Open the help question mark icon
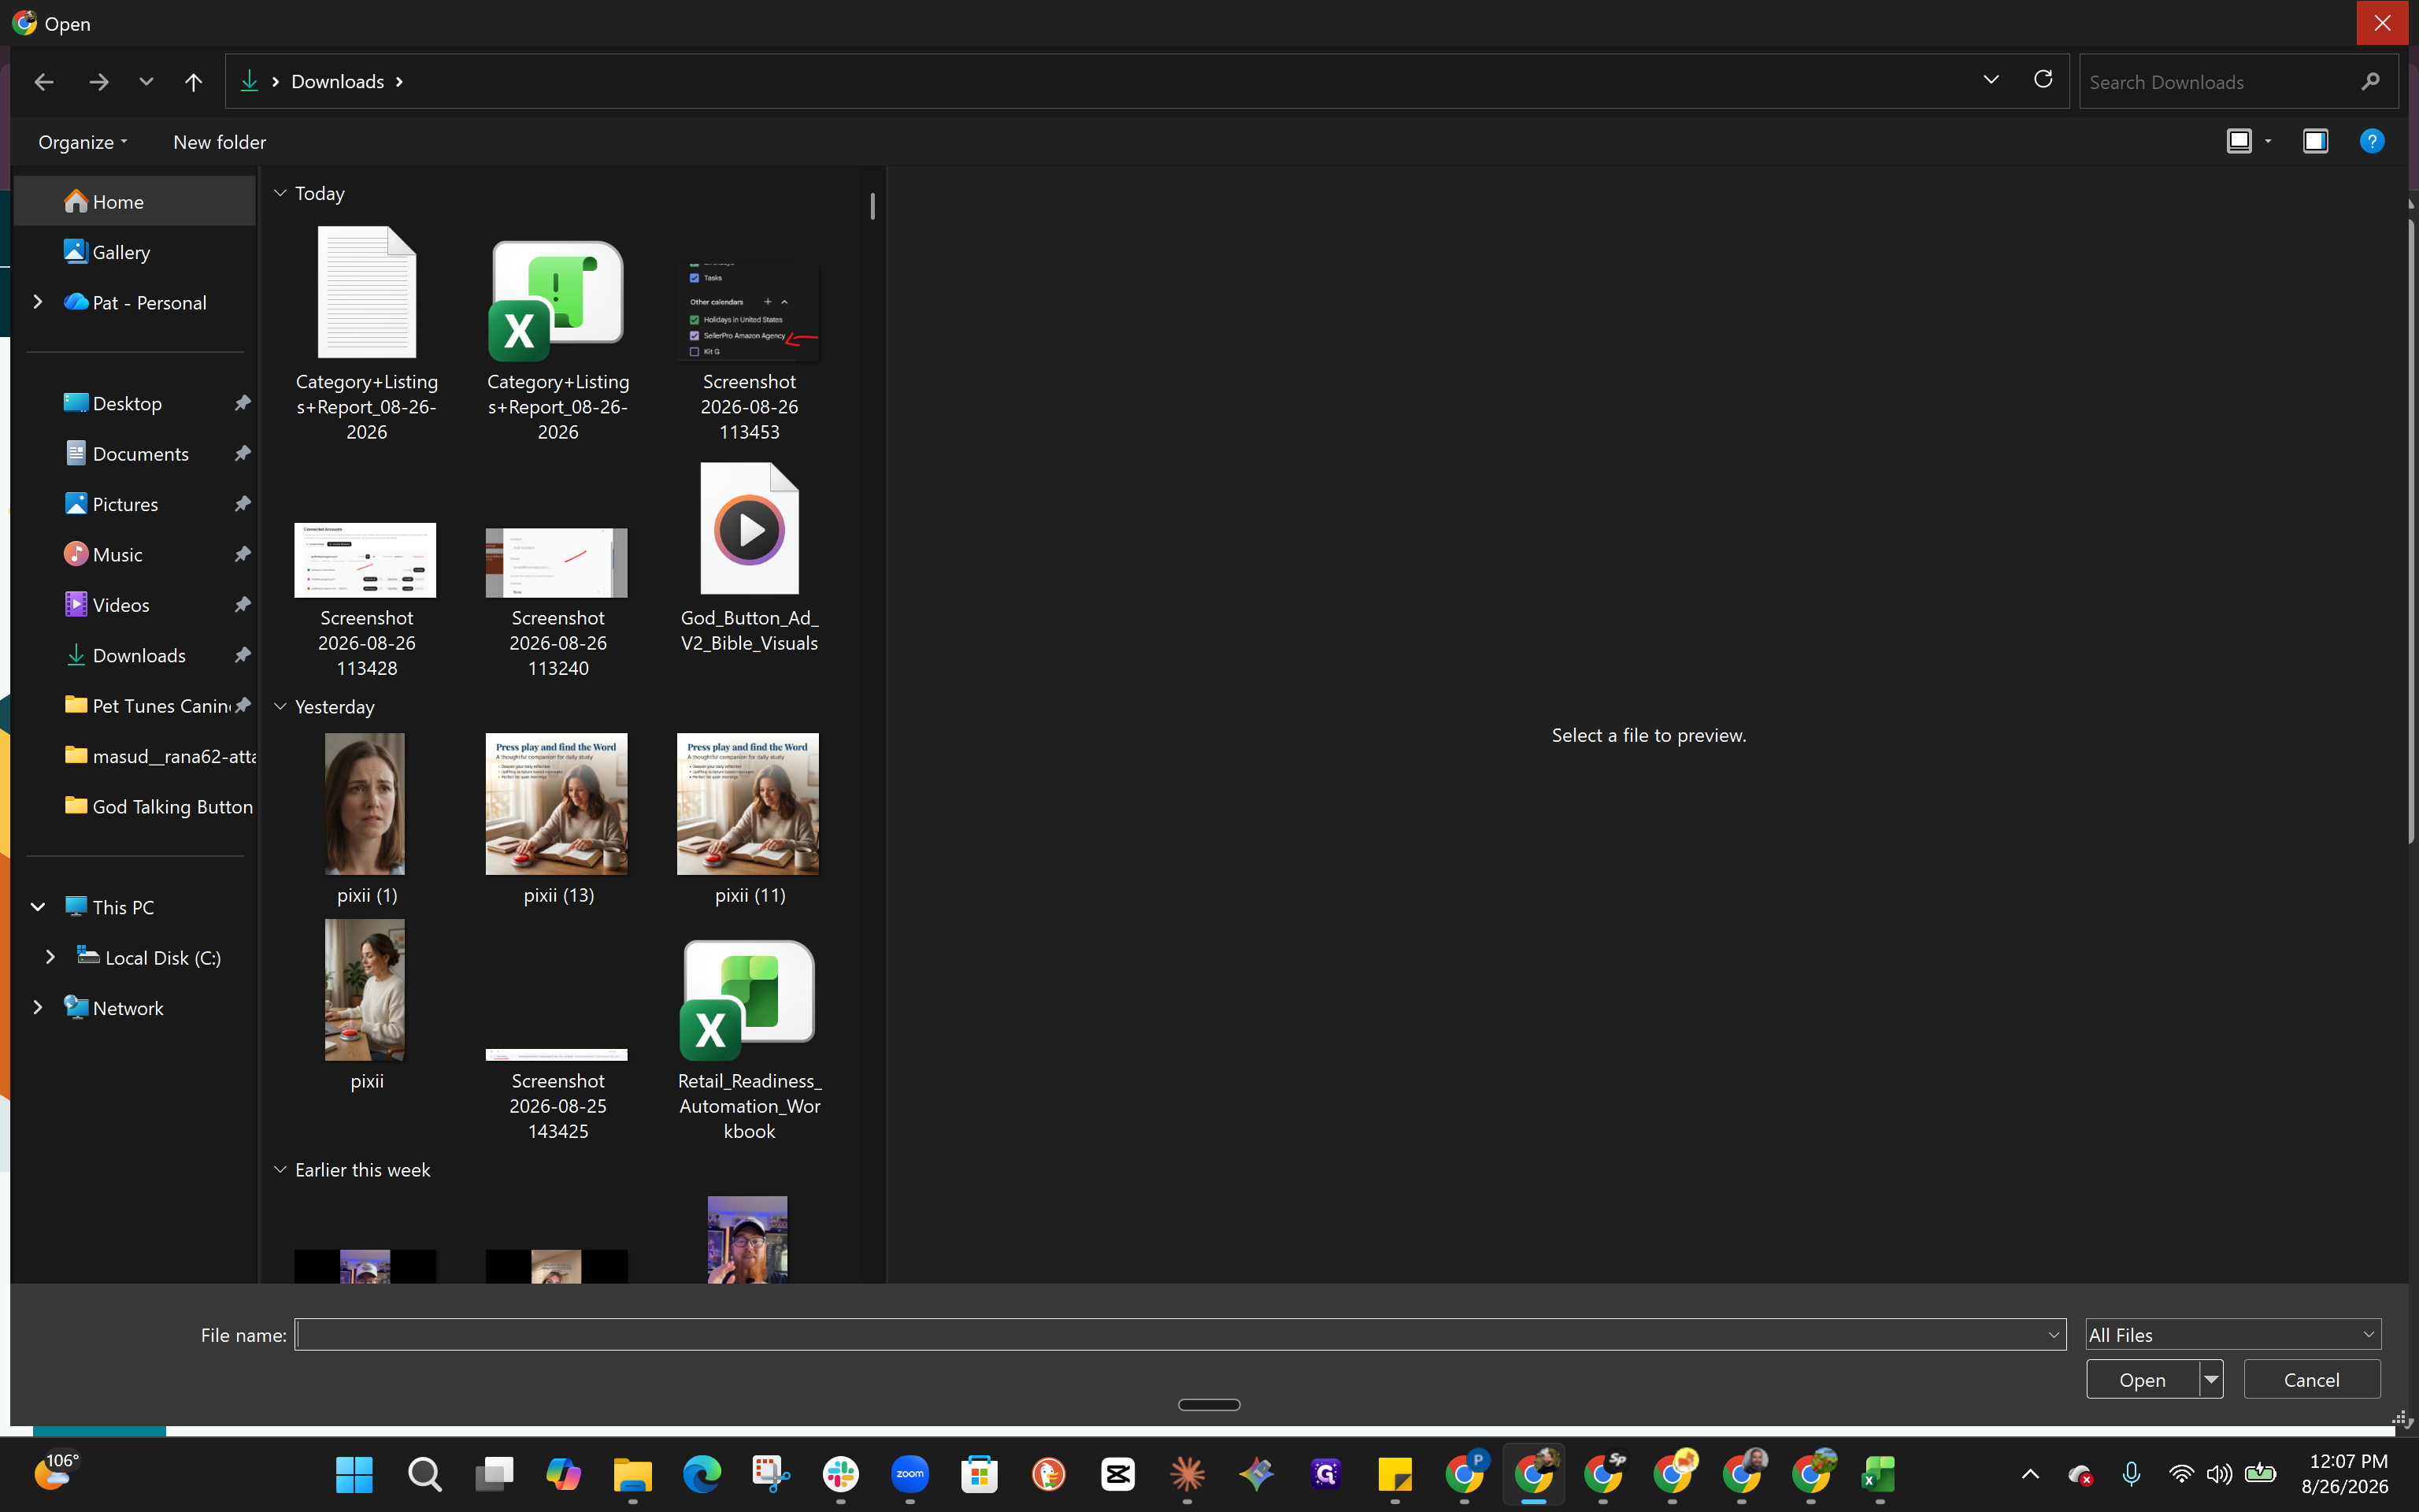The height and width of the screenshot is (1512, 2419). 2371,141
